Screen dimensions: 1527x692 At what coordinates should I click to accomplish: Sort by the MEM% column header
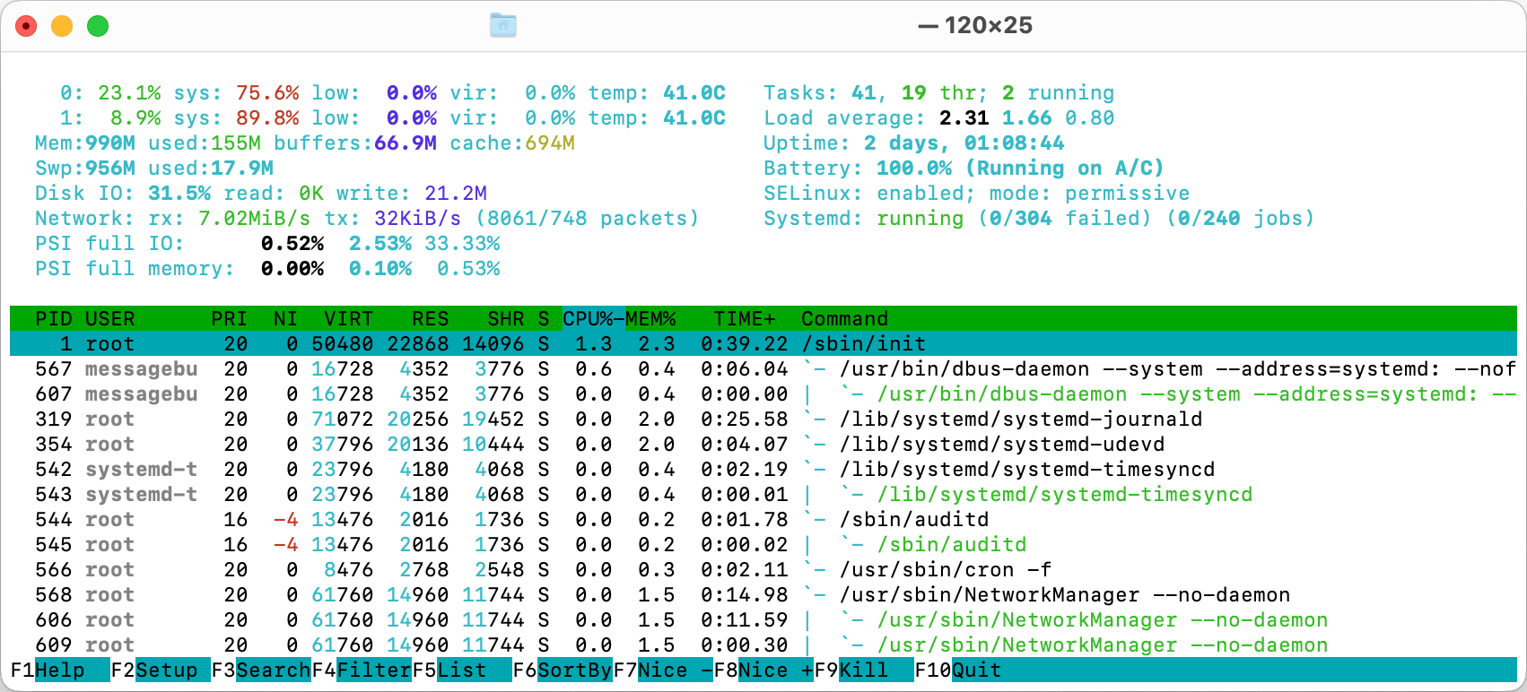pyautogui.click(x=650, y=319)
